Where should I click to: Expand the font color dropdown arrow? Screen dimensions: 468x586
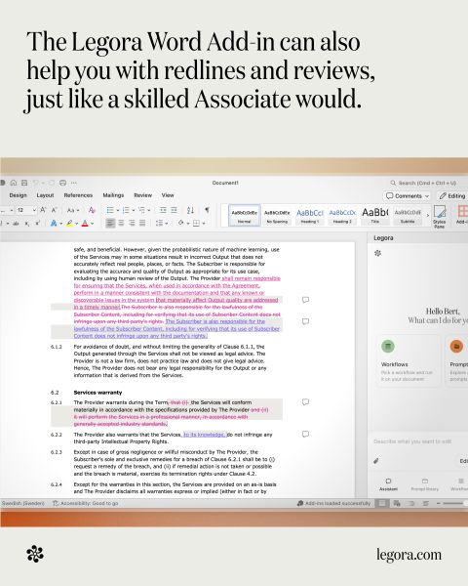[93, 224]
